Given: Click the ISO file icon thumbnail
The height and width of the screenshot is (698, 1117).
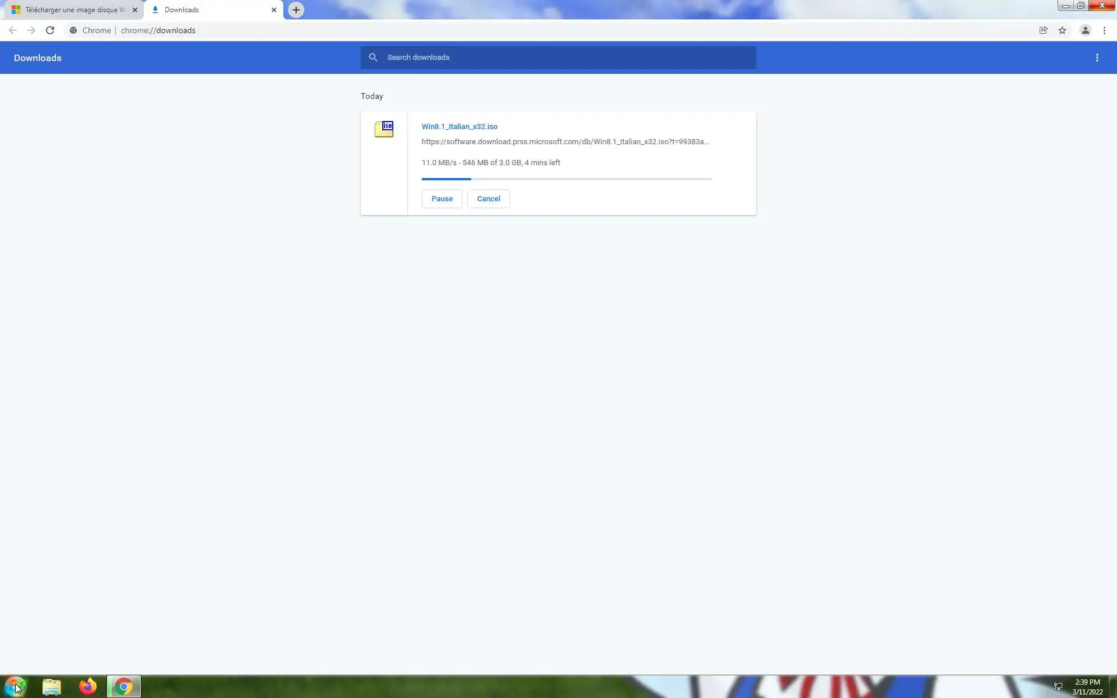Looking at the screenshot, I should pos(384,129).
